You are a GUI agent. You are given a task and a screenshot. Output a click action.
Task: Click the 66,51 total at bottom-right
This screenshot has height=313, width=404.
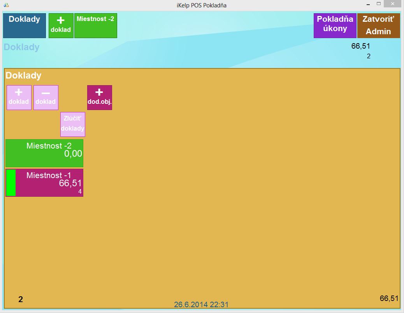389,298
